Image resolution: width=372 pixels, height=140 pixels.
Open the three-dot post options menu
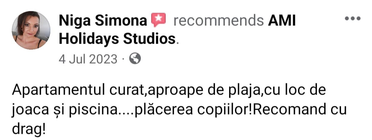click(353, 18)
